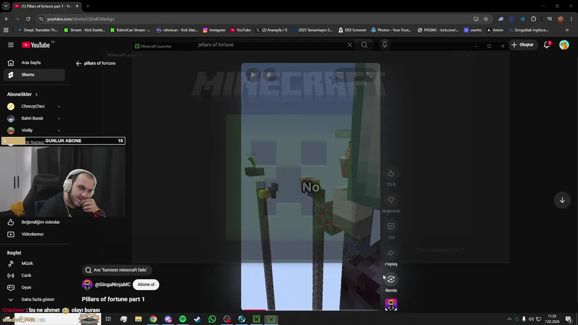Expand Daha fazla göster
The width and height of the screenshot is (578, 325).
[34, 299]
